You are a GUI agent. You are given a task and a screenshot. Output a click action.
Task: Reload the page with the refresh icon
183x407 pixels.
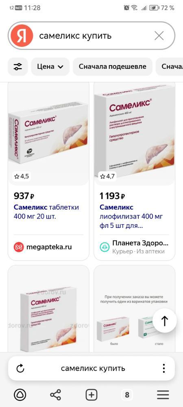20,368
